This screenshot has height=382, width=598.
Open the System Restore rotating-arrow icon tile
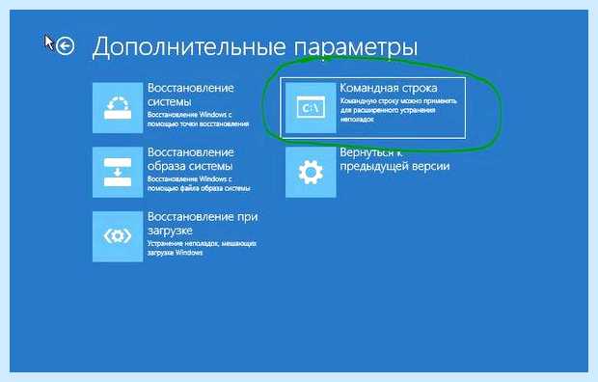(118, 108)
